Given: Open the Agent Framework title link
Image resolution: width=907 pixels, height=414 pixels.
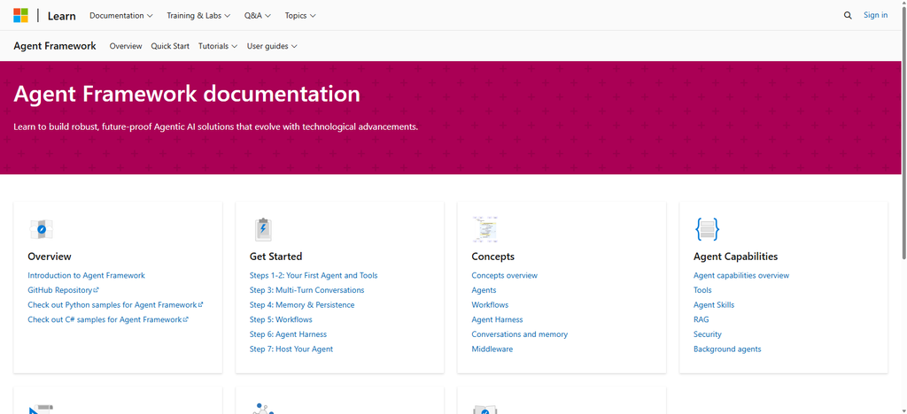Looking at the screenshot, I should tap(55, 46).
